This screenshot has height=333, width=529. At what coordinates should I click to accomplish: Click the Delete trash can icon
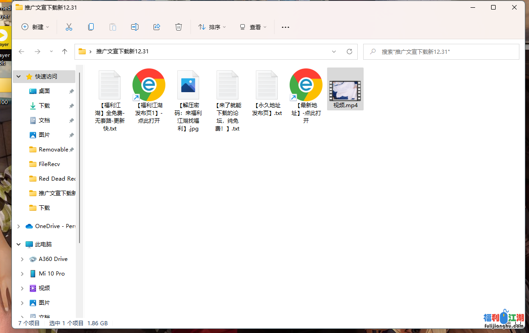point(179,27)
